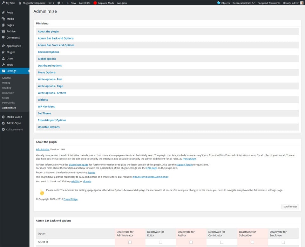Click the Plugins plug icon in sidebar
Viewport: 305px width, 247px height.
tap(3, 52)
